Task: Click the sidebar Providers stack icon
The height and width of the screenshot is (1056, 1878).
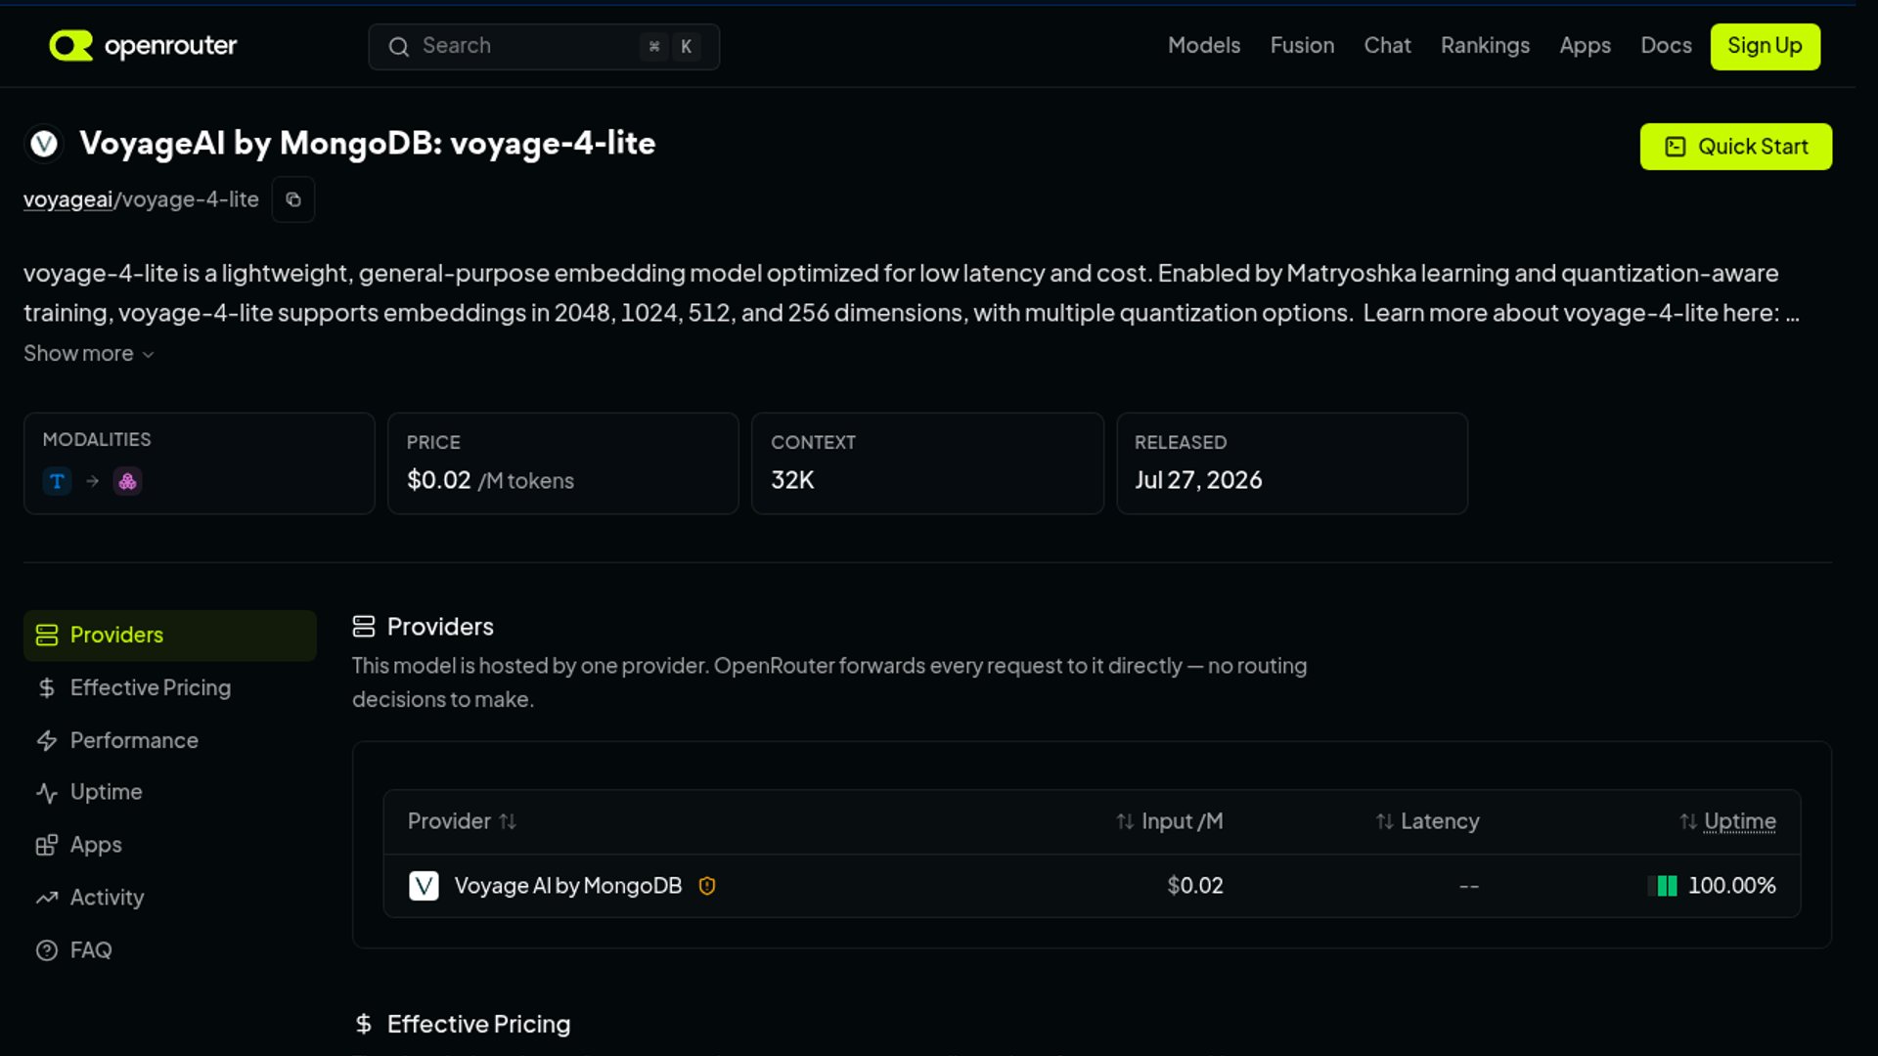Action: 47,635
